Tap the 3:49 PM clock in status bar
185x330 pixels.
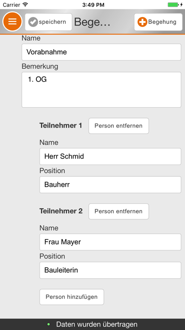click(x=93, y=5)
